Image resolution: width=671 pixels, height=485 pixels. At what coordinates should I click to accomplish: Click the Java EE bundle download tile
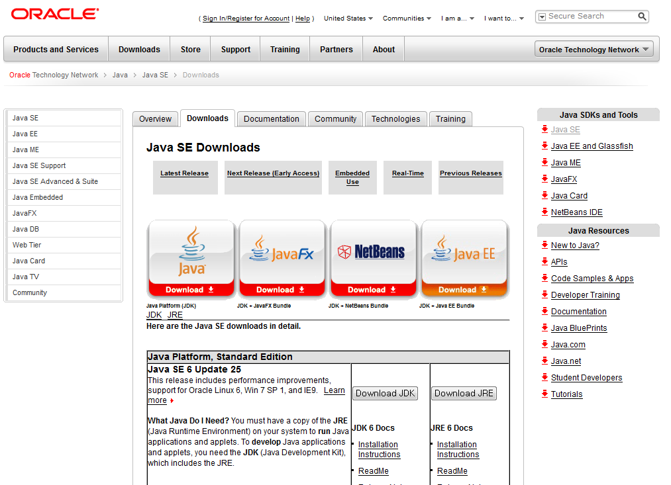pyautogui.click(x=464, y=259)
